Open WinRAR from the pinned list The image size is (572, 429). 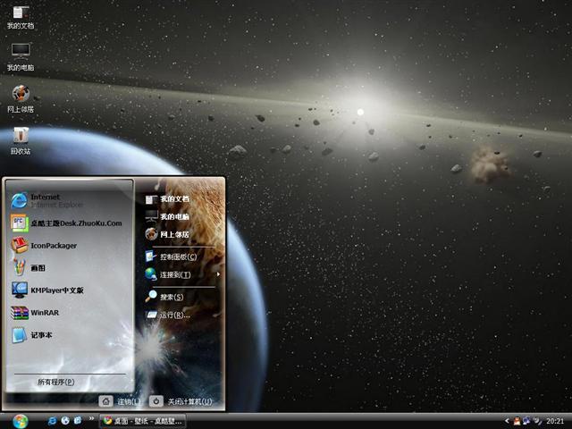43,314
